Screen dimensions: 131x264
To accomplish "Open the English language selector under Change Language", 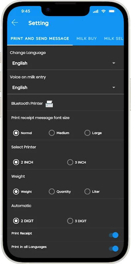I will [65, 63].
